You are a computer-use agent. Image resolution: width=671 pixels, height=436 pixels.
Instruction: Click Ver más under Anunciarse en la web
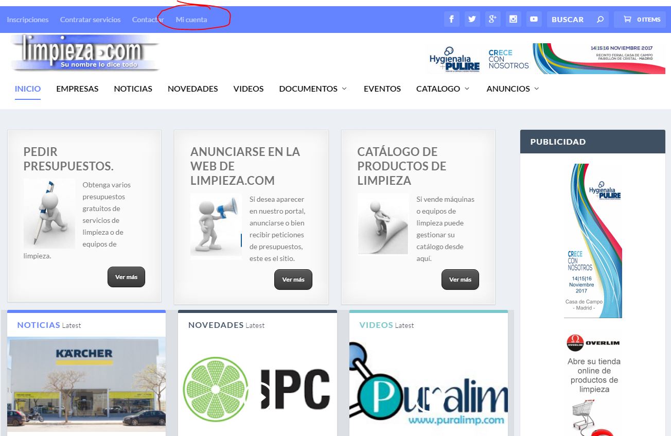(x=293, y=280)
